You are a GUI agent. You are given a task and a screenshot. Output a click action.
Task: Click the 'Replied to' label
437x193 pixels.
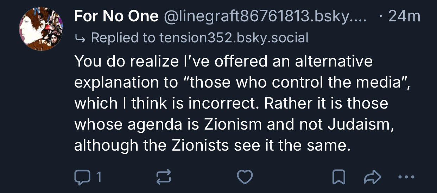point(123,37)
